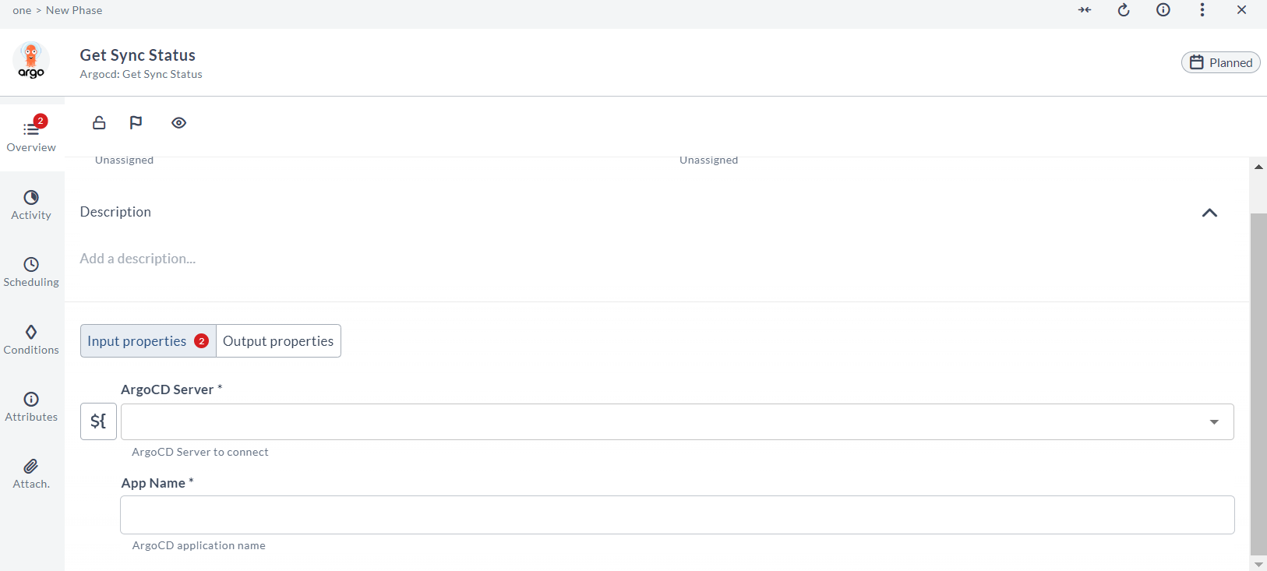Click the 'one' breadcrumb link
Image resolution: width=1267 pixels, height=571 pixels.
(22, 10)
